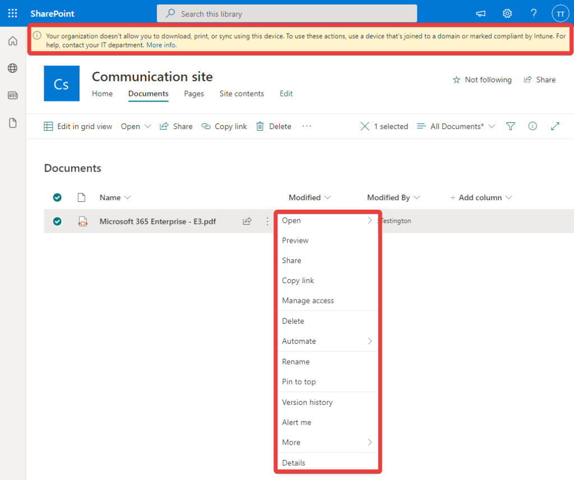Open the command bar ellipsis overflow menu
The height and width of the screenshot is (480, 574).
[x=307, y=126]
